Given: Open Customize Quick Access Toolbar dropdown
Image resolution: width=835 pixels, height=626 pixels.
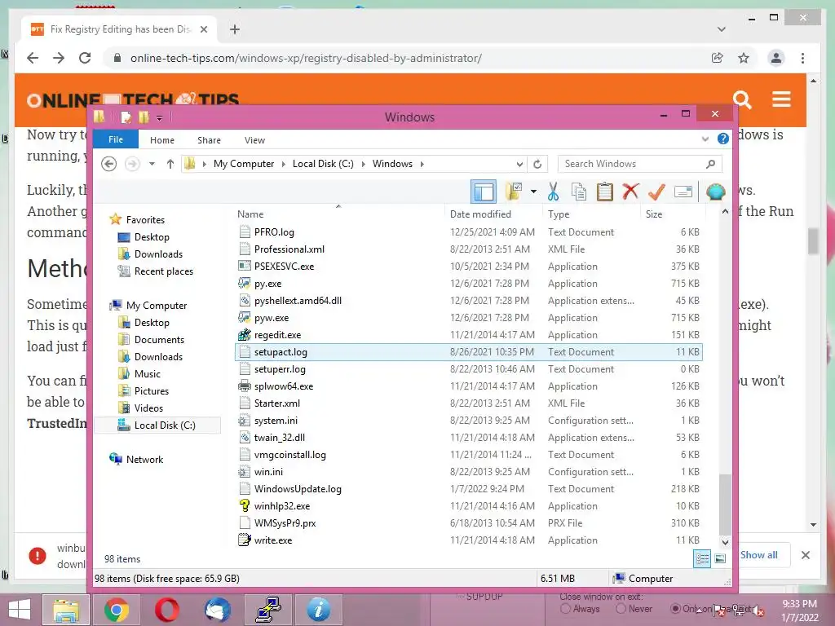Looking at the screenshot, I should (x=159, y=117).
